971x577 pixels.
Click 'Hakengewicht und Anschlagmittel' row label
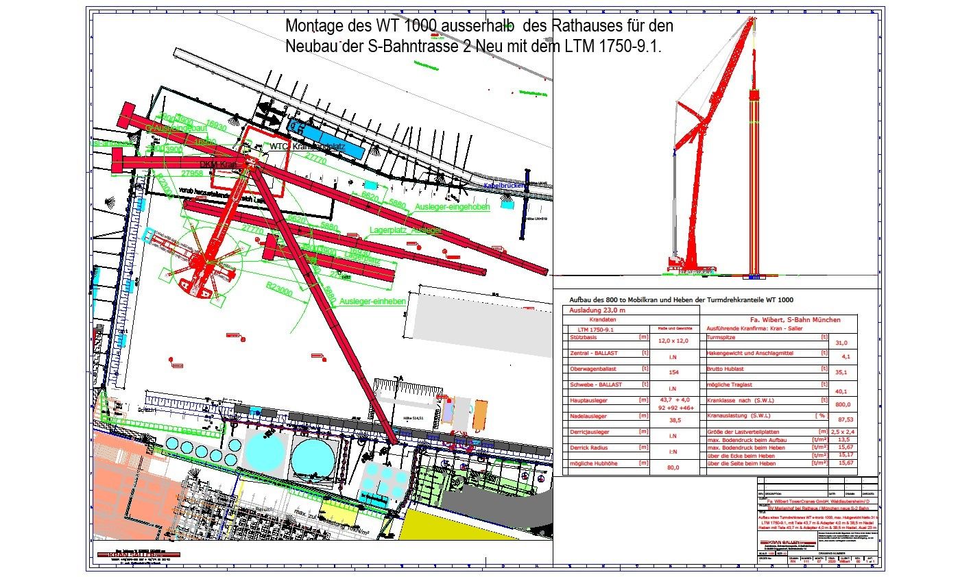coord(750,353)
